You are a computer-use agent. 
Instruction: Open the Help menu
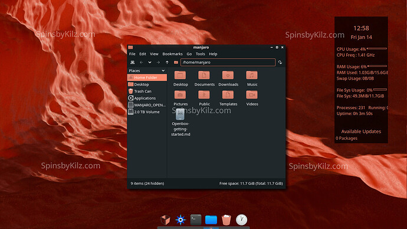click(x=213, y=54)
